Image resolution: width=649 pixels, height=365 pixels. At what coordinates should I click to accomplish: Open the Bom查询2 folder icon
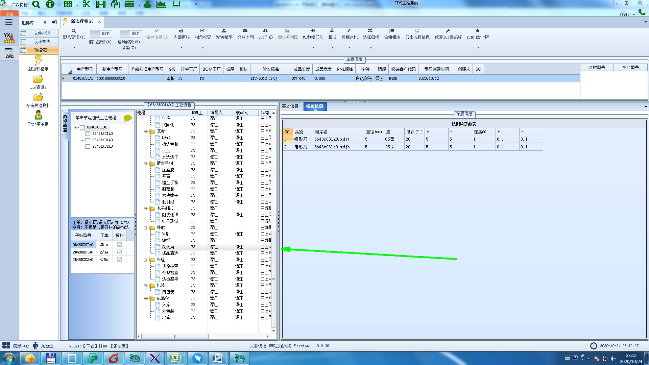click(x=38, y=80)
